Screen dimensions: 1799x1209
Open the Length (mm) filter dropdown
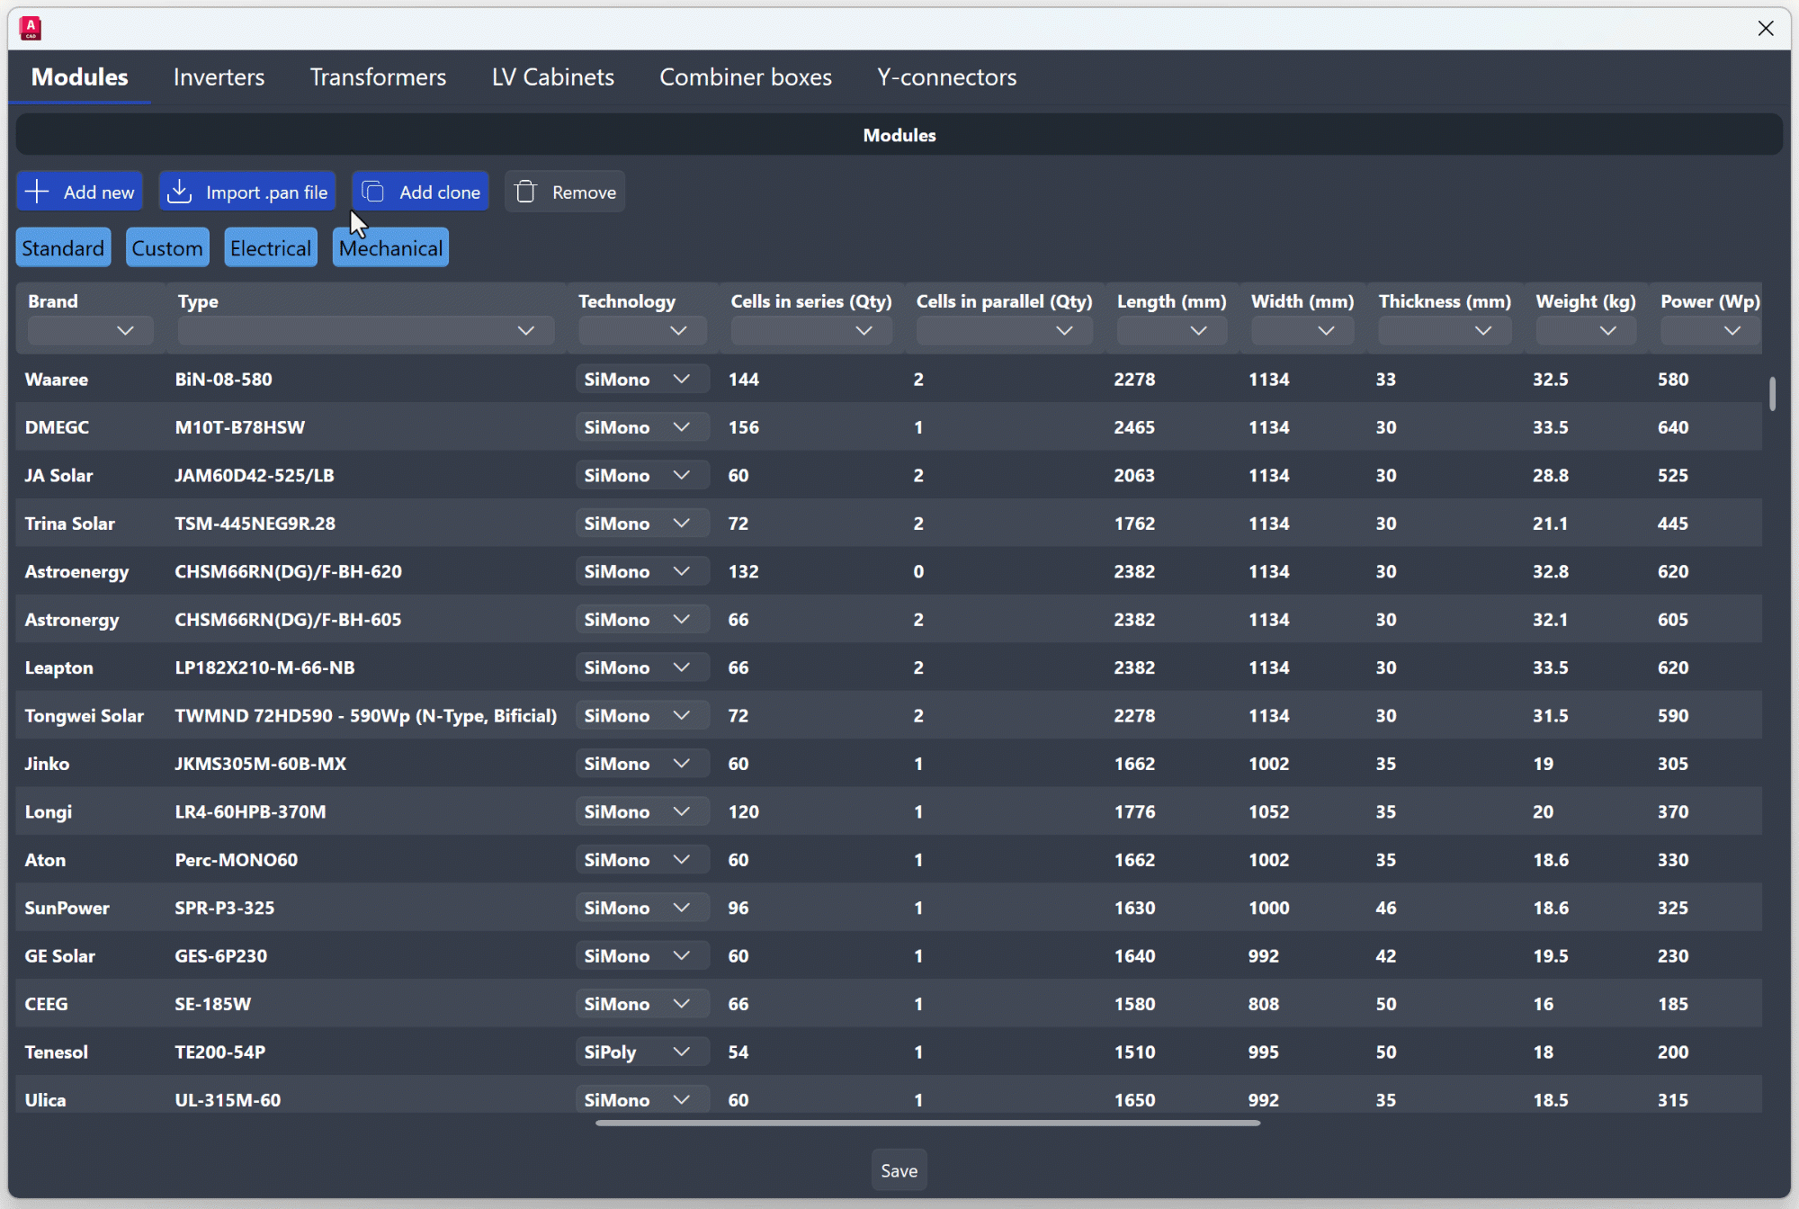click(x=1172, y=331)
